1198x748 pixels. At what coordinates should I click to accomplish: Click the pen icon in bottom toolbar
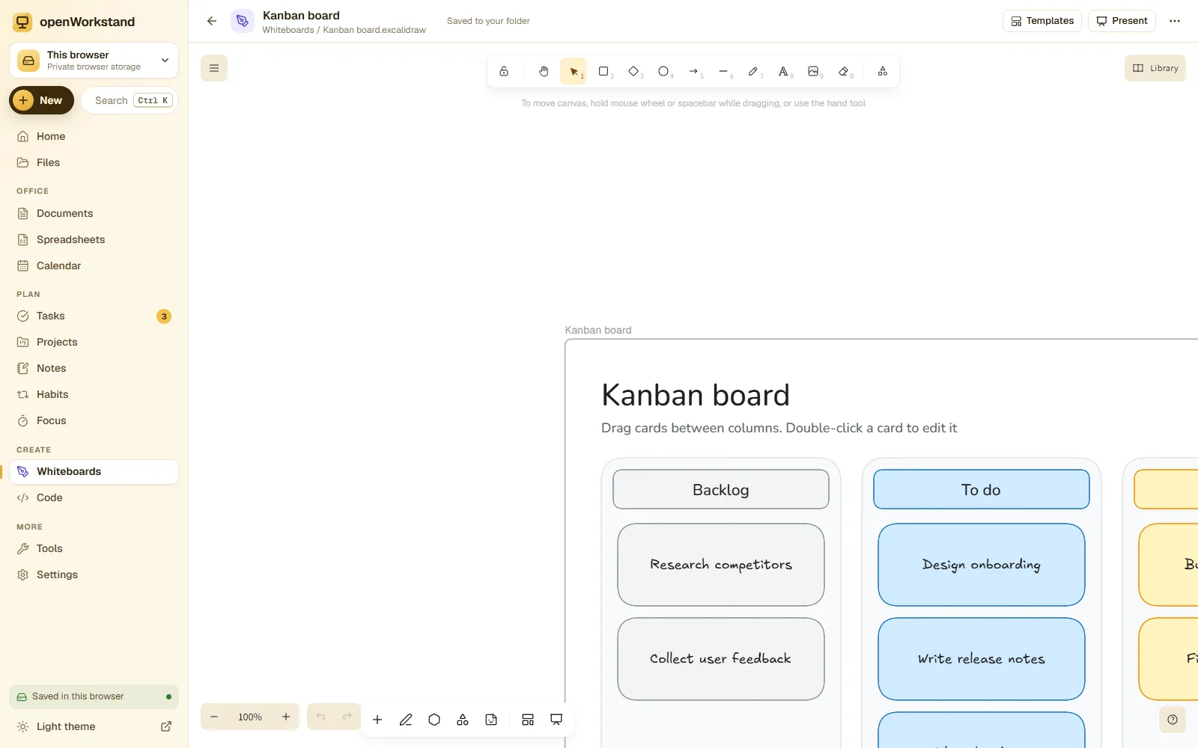point(406,720)
